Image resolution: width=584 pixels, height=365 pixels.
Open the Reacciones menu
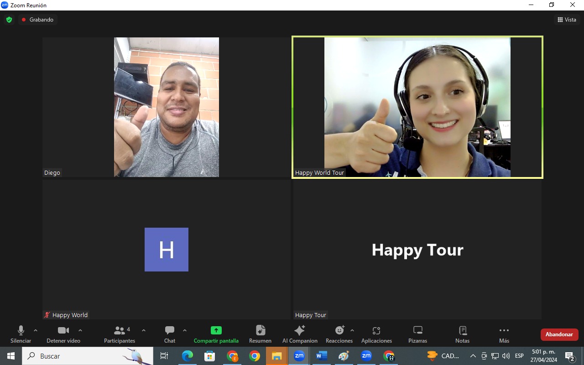click(x=339, y=334)
